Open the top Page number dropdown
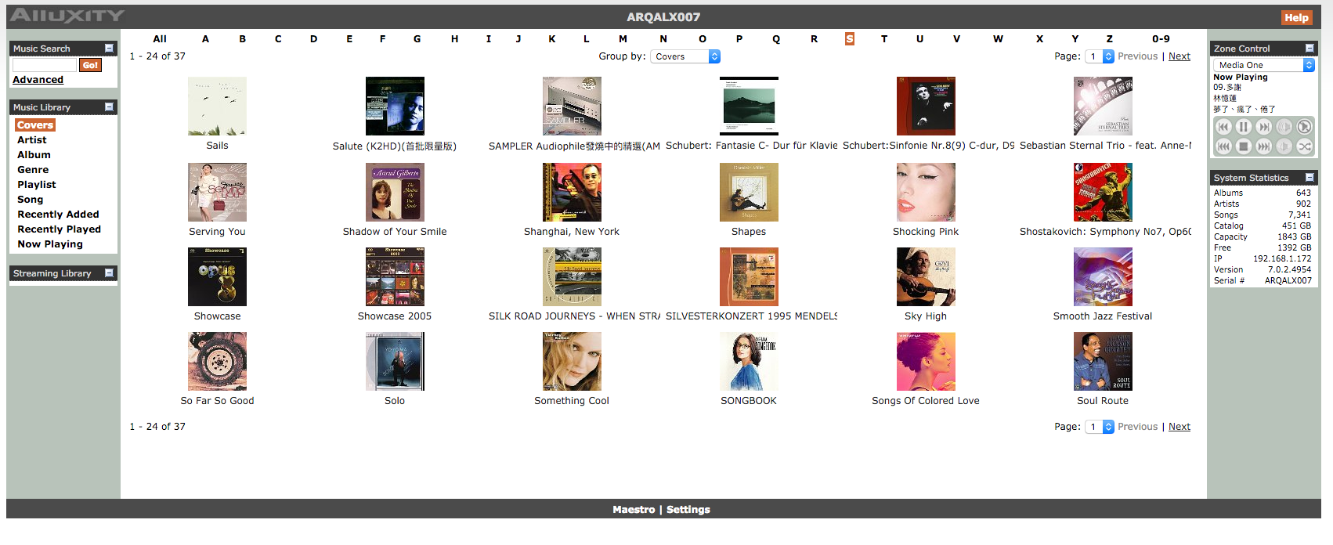This screenshot has width=1333, height=545. (1100, 56)
